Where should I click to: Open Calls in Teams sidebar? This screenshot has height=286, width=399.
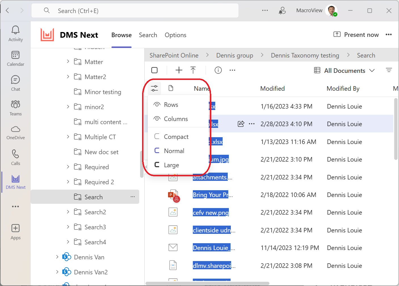15,158
